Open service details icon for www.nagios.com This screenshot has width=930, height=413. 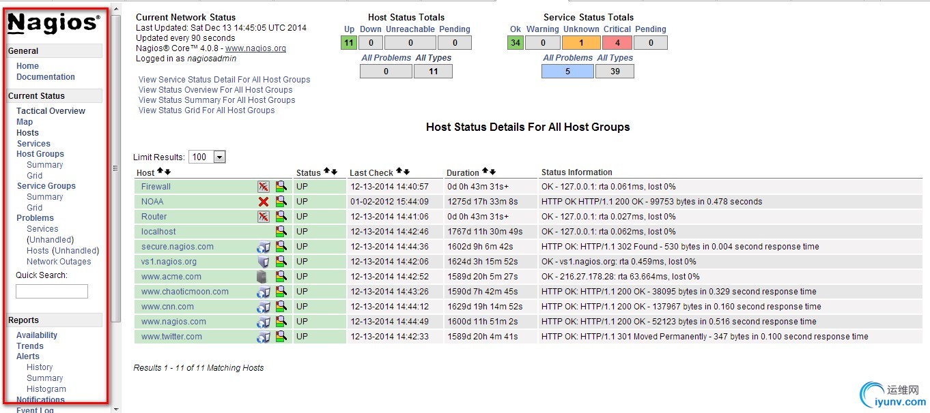coord(281,322)
